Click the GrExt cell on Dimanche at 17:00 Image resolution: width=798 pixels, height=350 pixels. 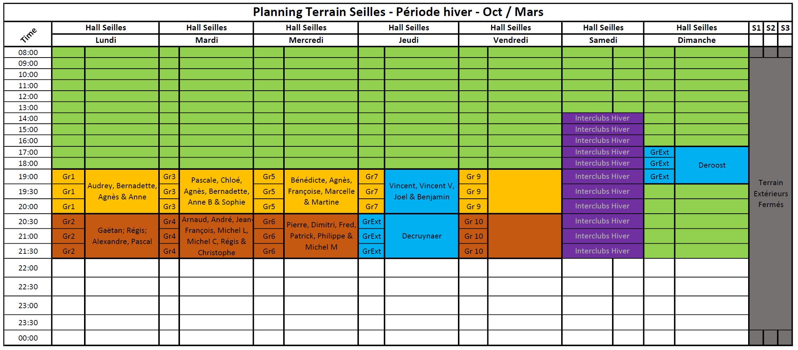click(659, 152)
